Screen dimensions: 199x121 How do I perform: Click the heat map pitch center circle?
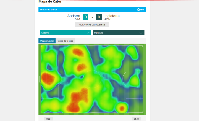92,79
